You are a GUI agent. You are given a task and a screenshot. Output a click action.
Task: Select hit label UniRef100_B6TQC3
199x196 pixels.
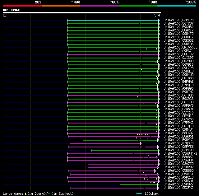(178, 126)
